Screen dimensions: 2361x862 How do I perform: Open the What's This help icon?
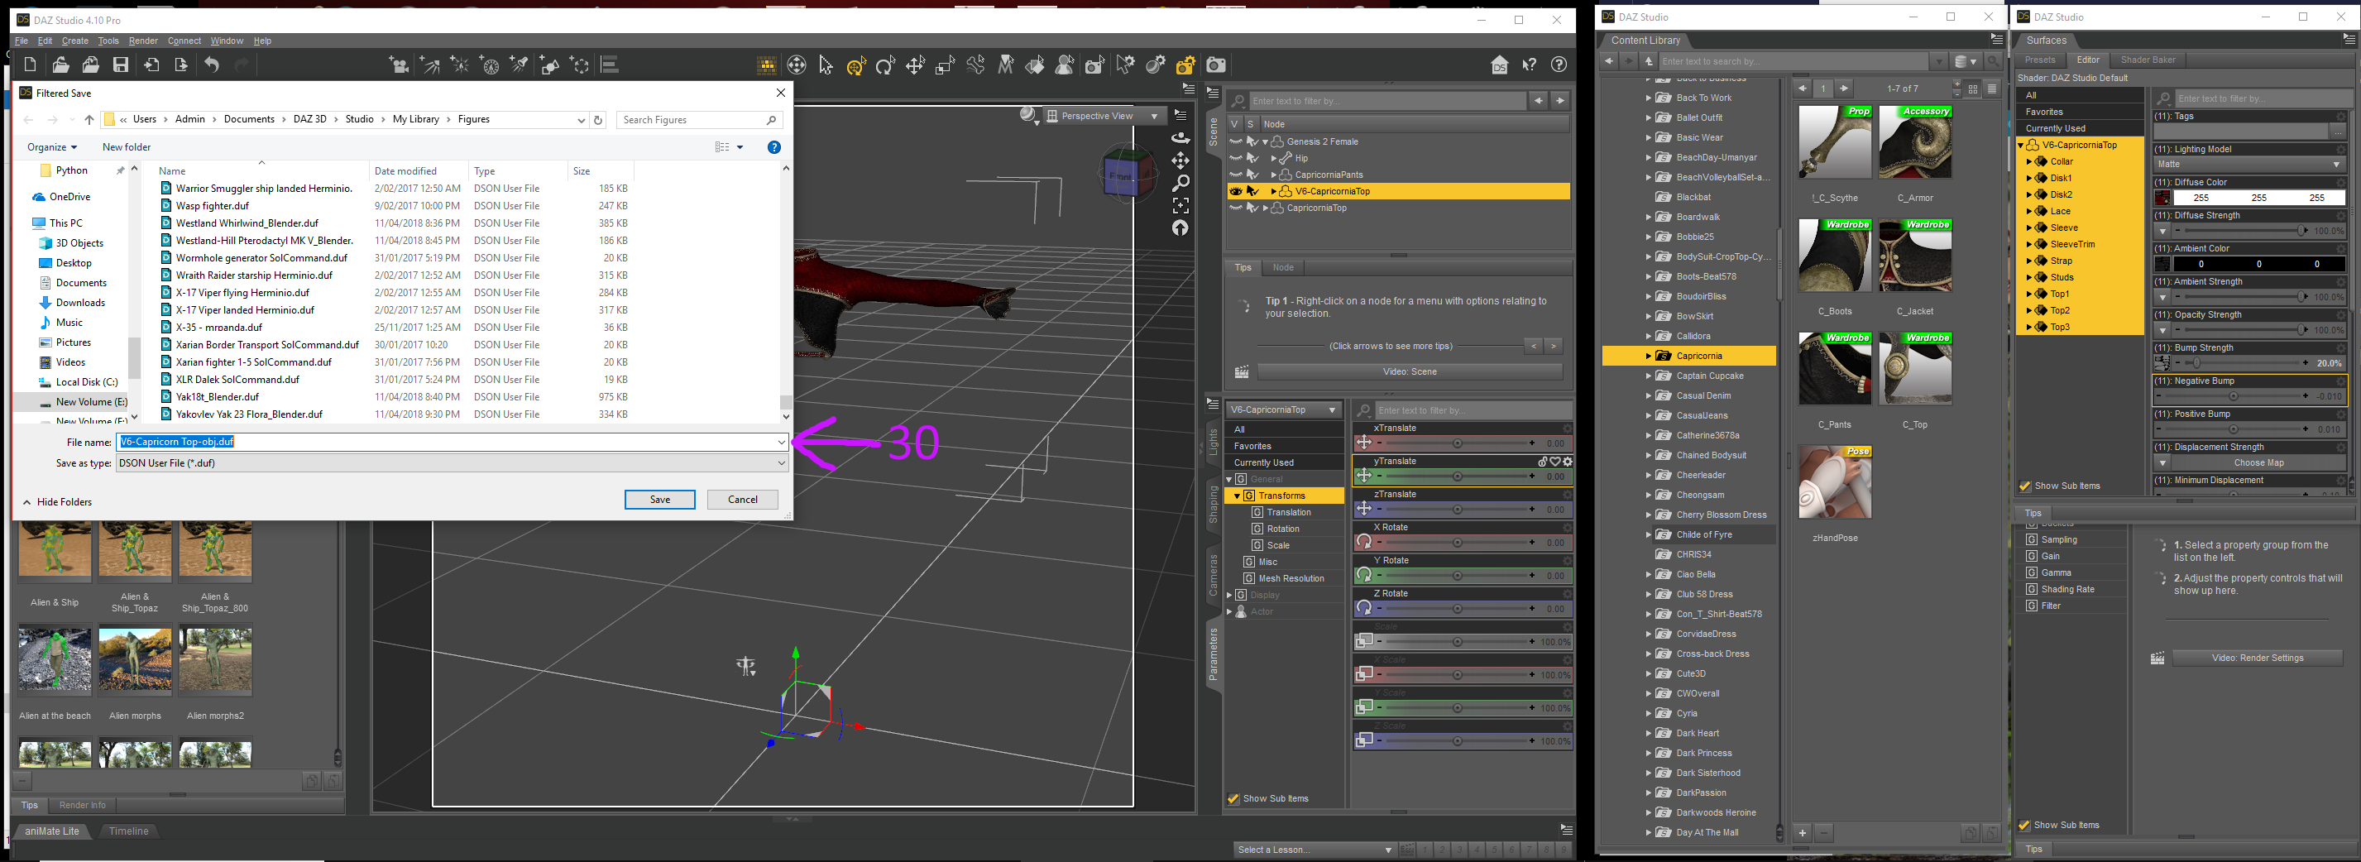[x=1529, y=65]
